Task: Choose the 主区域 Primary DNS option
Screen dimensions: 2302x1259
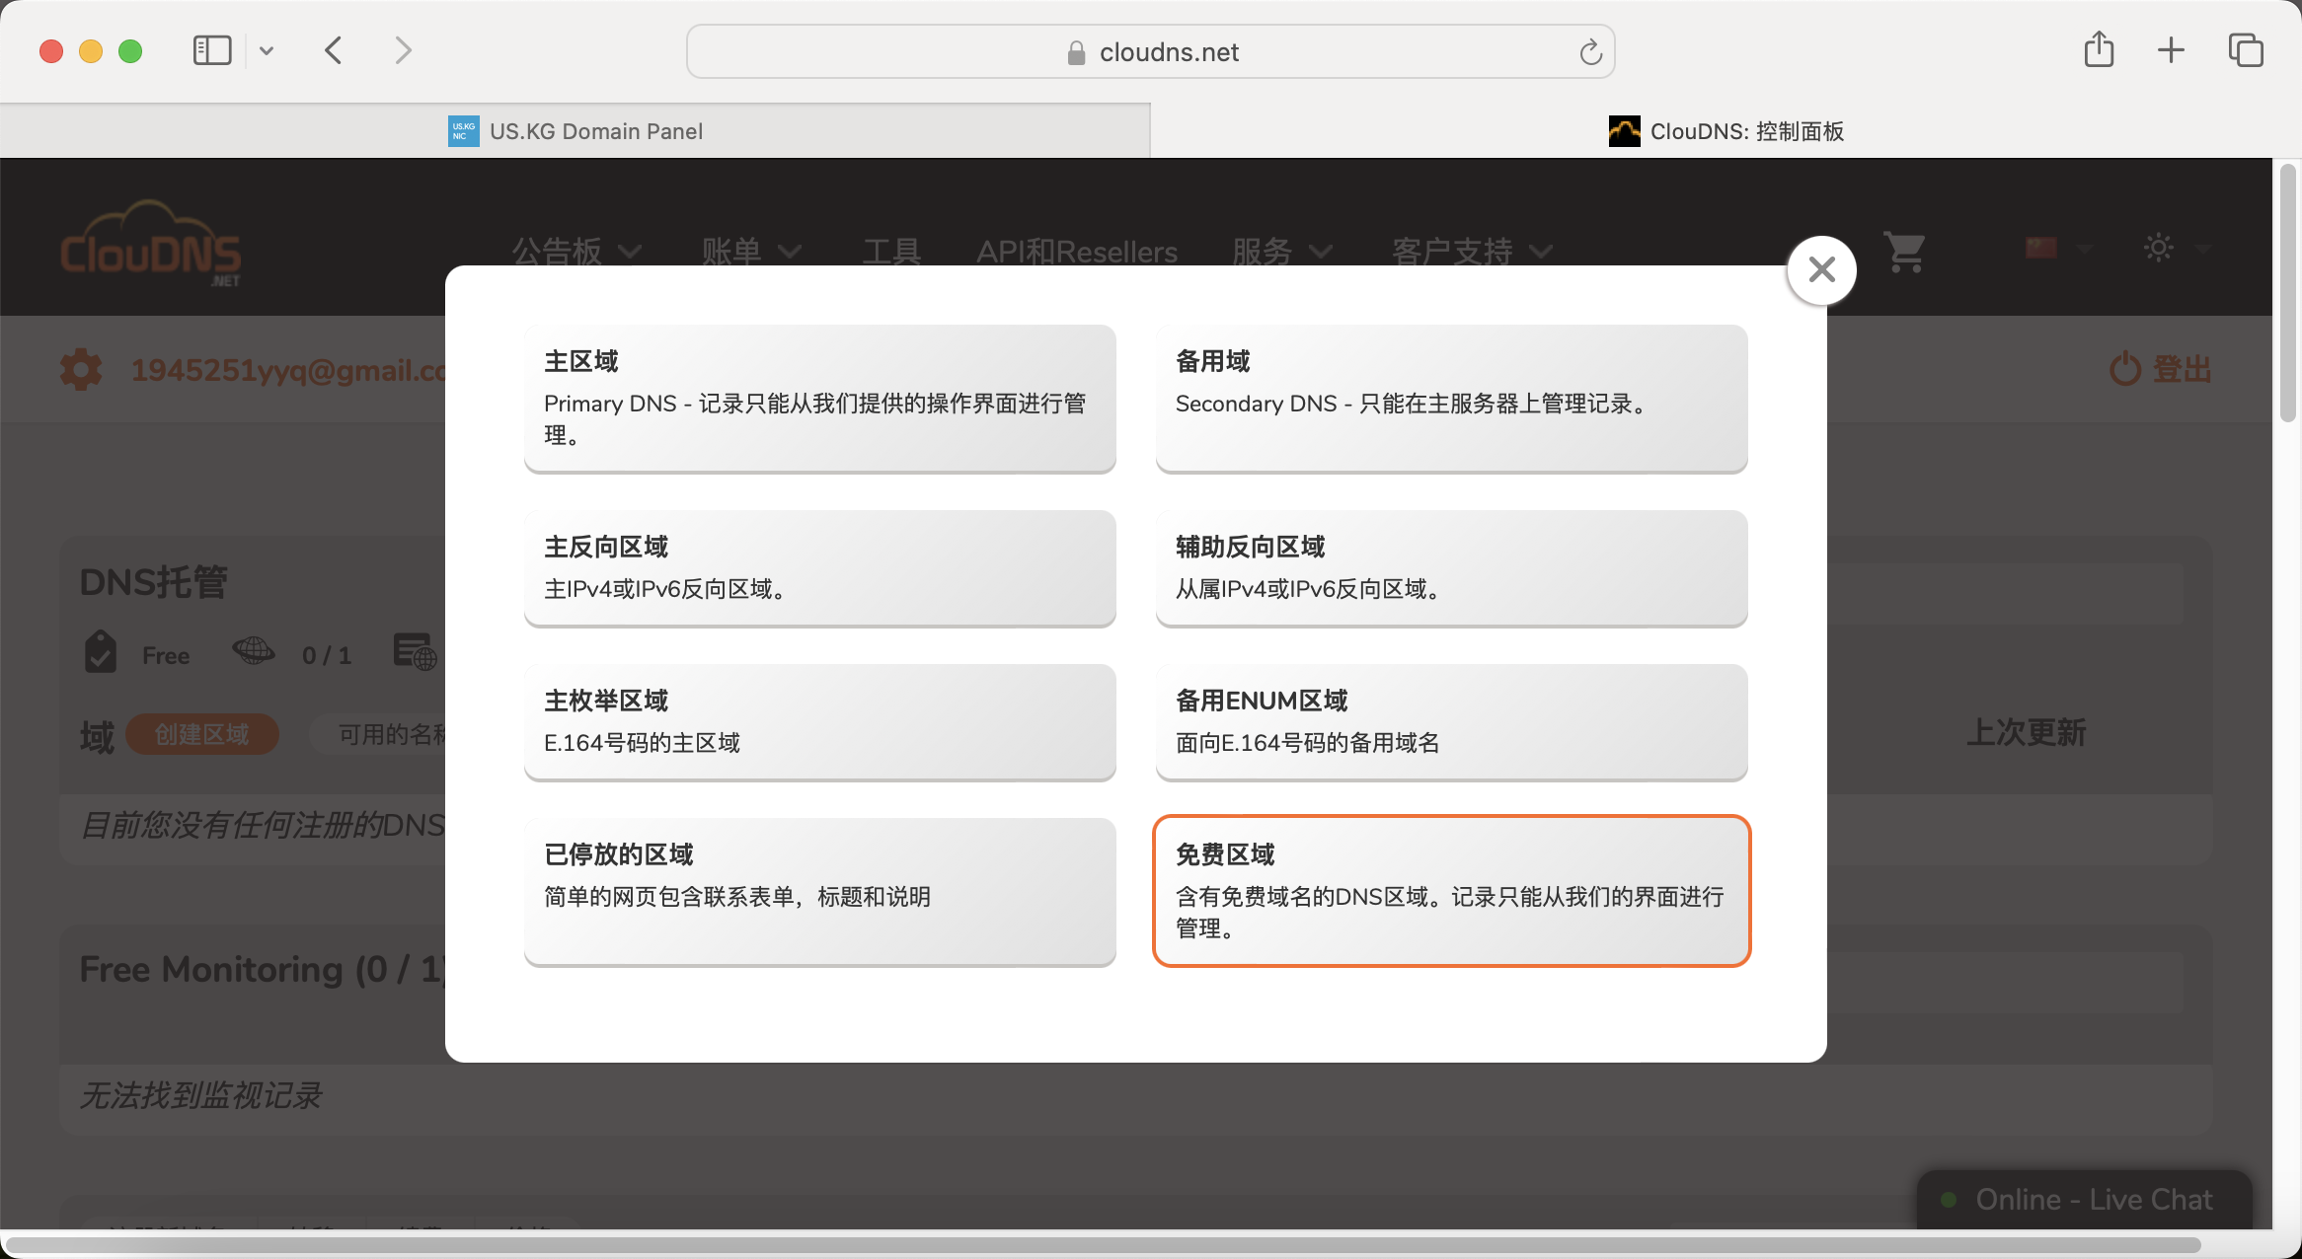Action: (819, 398)
